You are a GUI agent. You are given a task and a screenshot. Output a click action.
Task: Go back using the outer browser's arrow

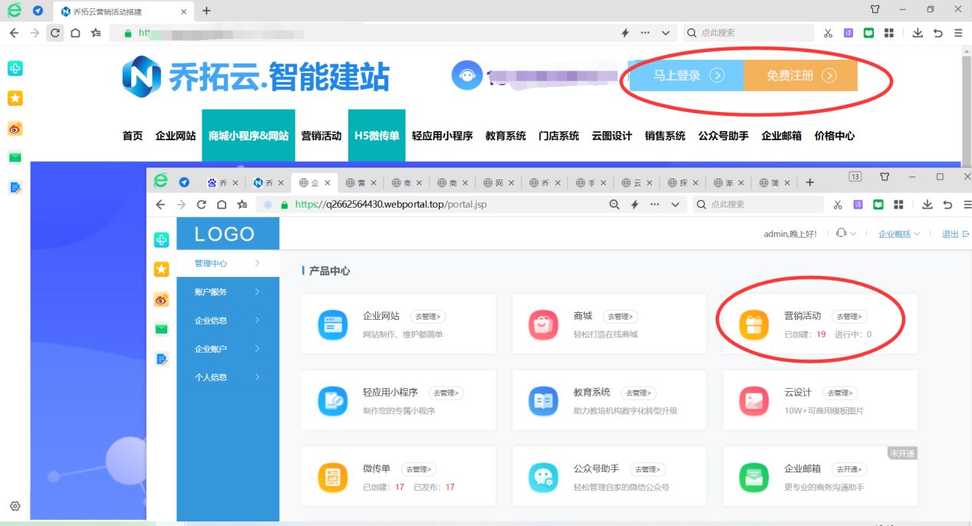coord(14,33)
